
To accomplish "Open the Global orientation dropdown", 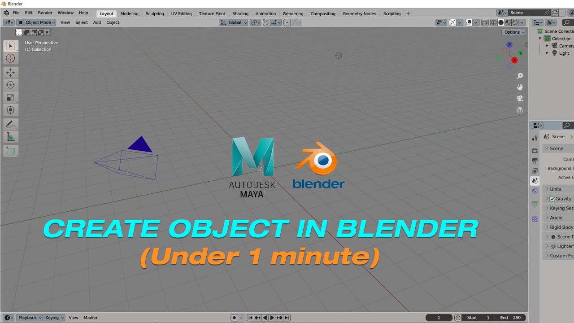I will [x=234, y=22].
